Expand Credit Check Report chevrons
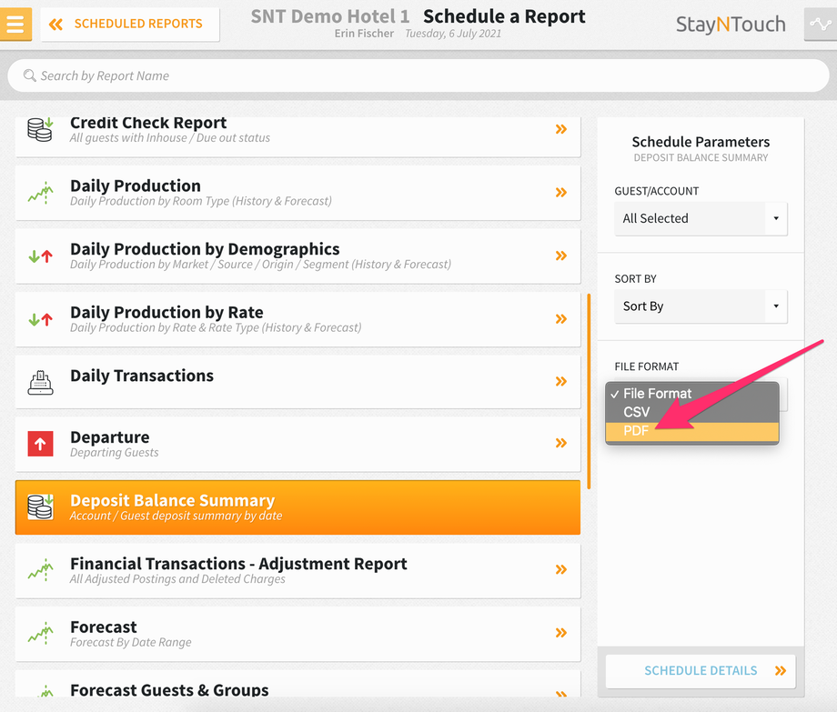 560,129
